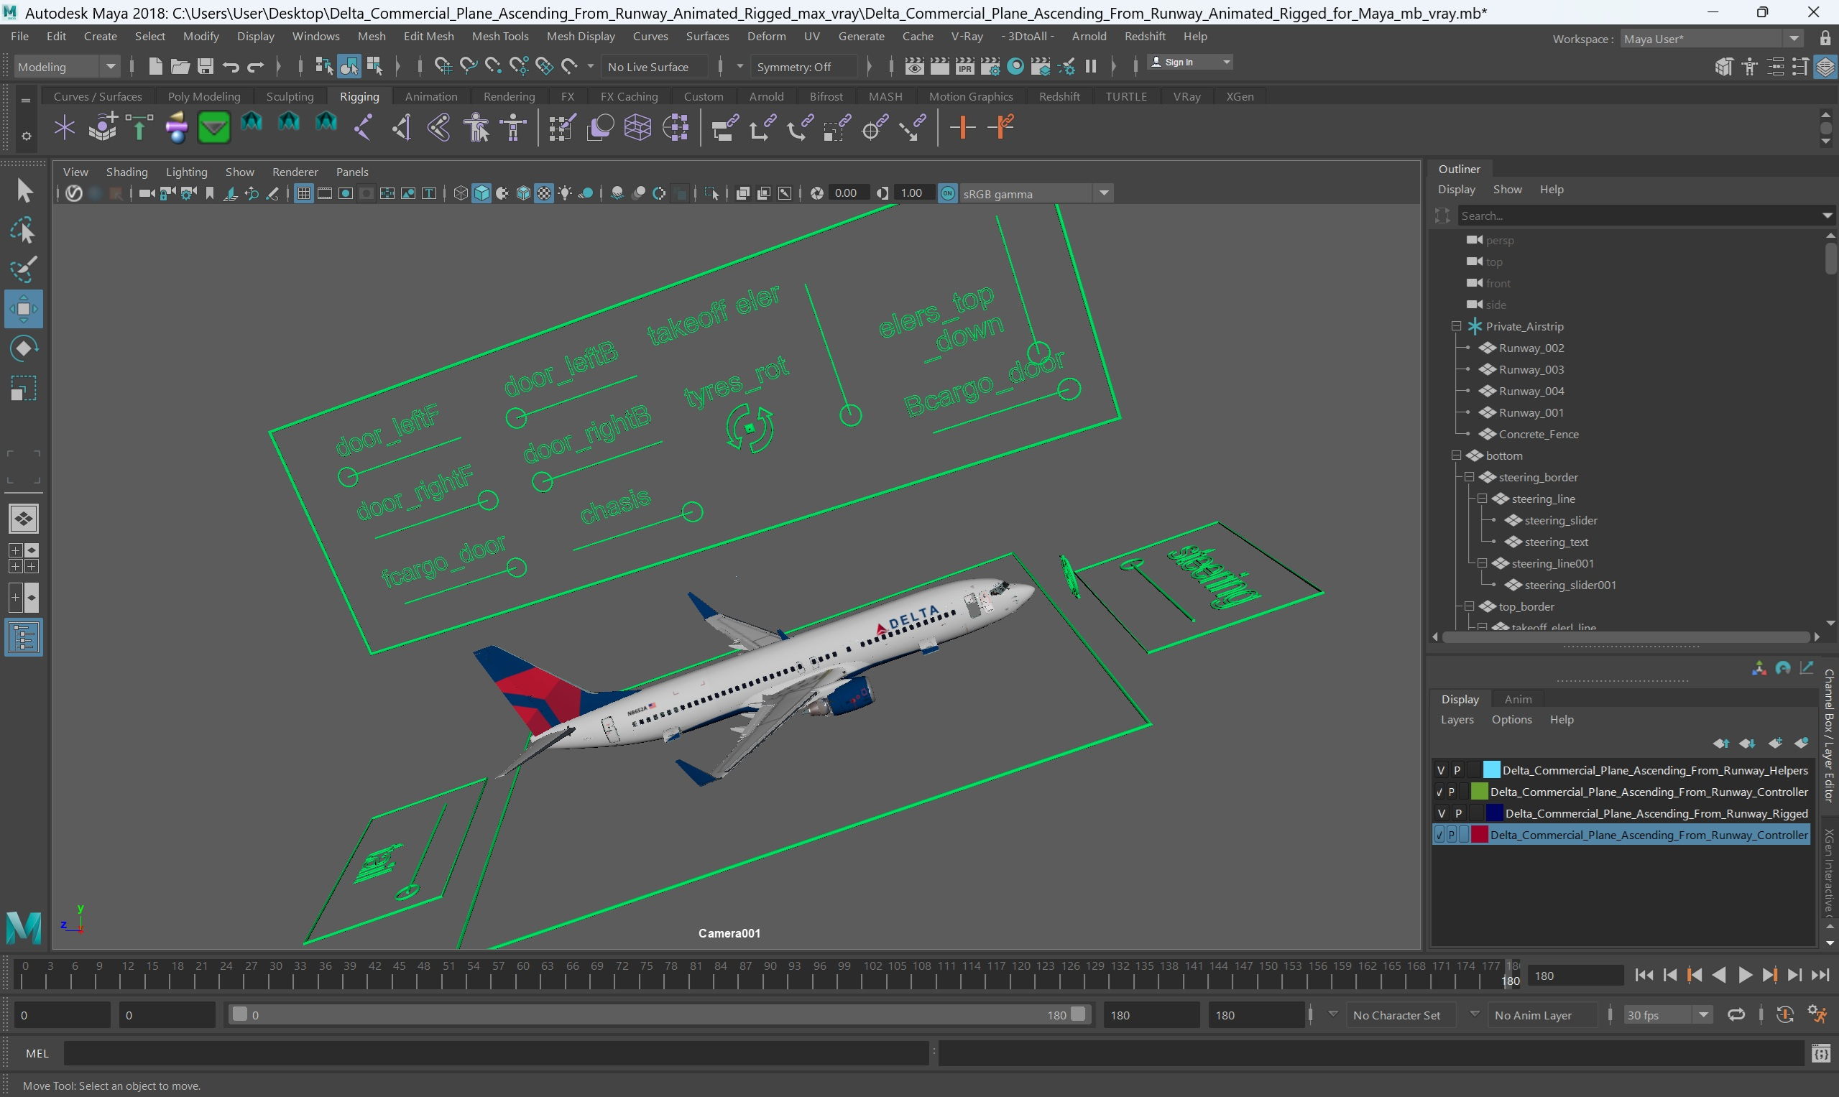Click the Create IK Handle shelf icon
The image size is (1839, 1097).
(402, 128)
